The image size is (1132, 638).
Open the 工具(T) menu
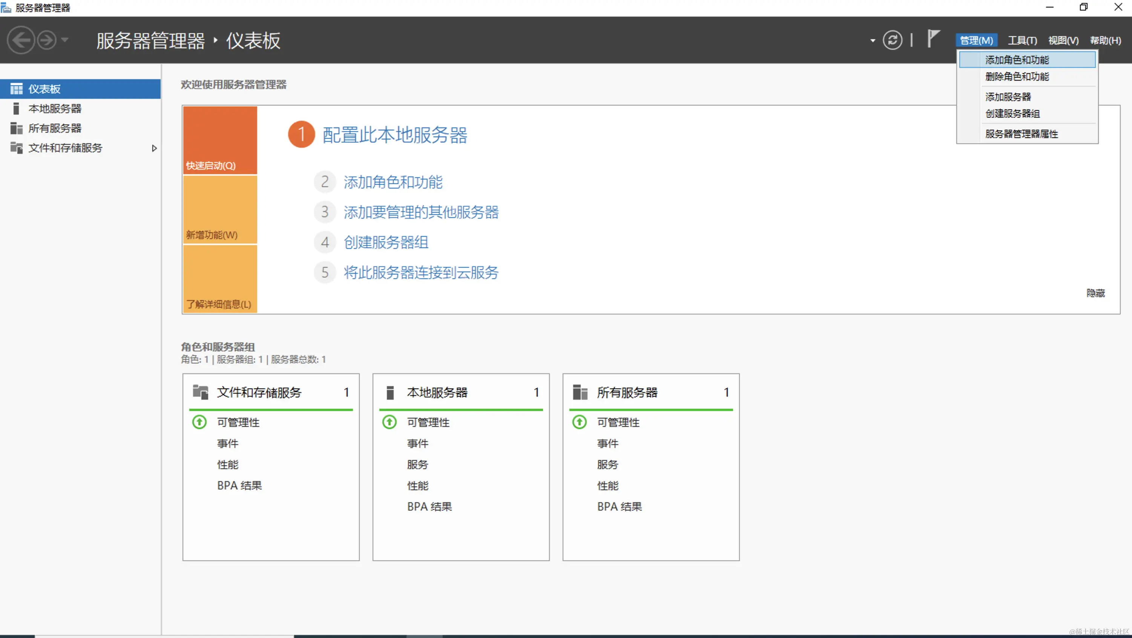point(1022,40)
